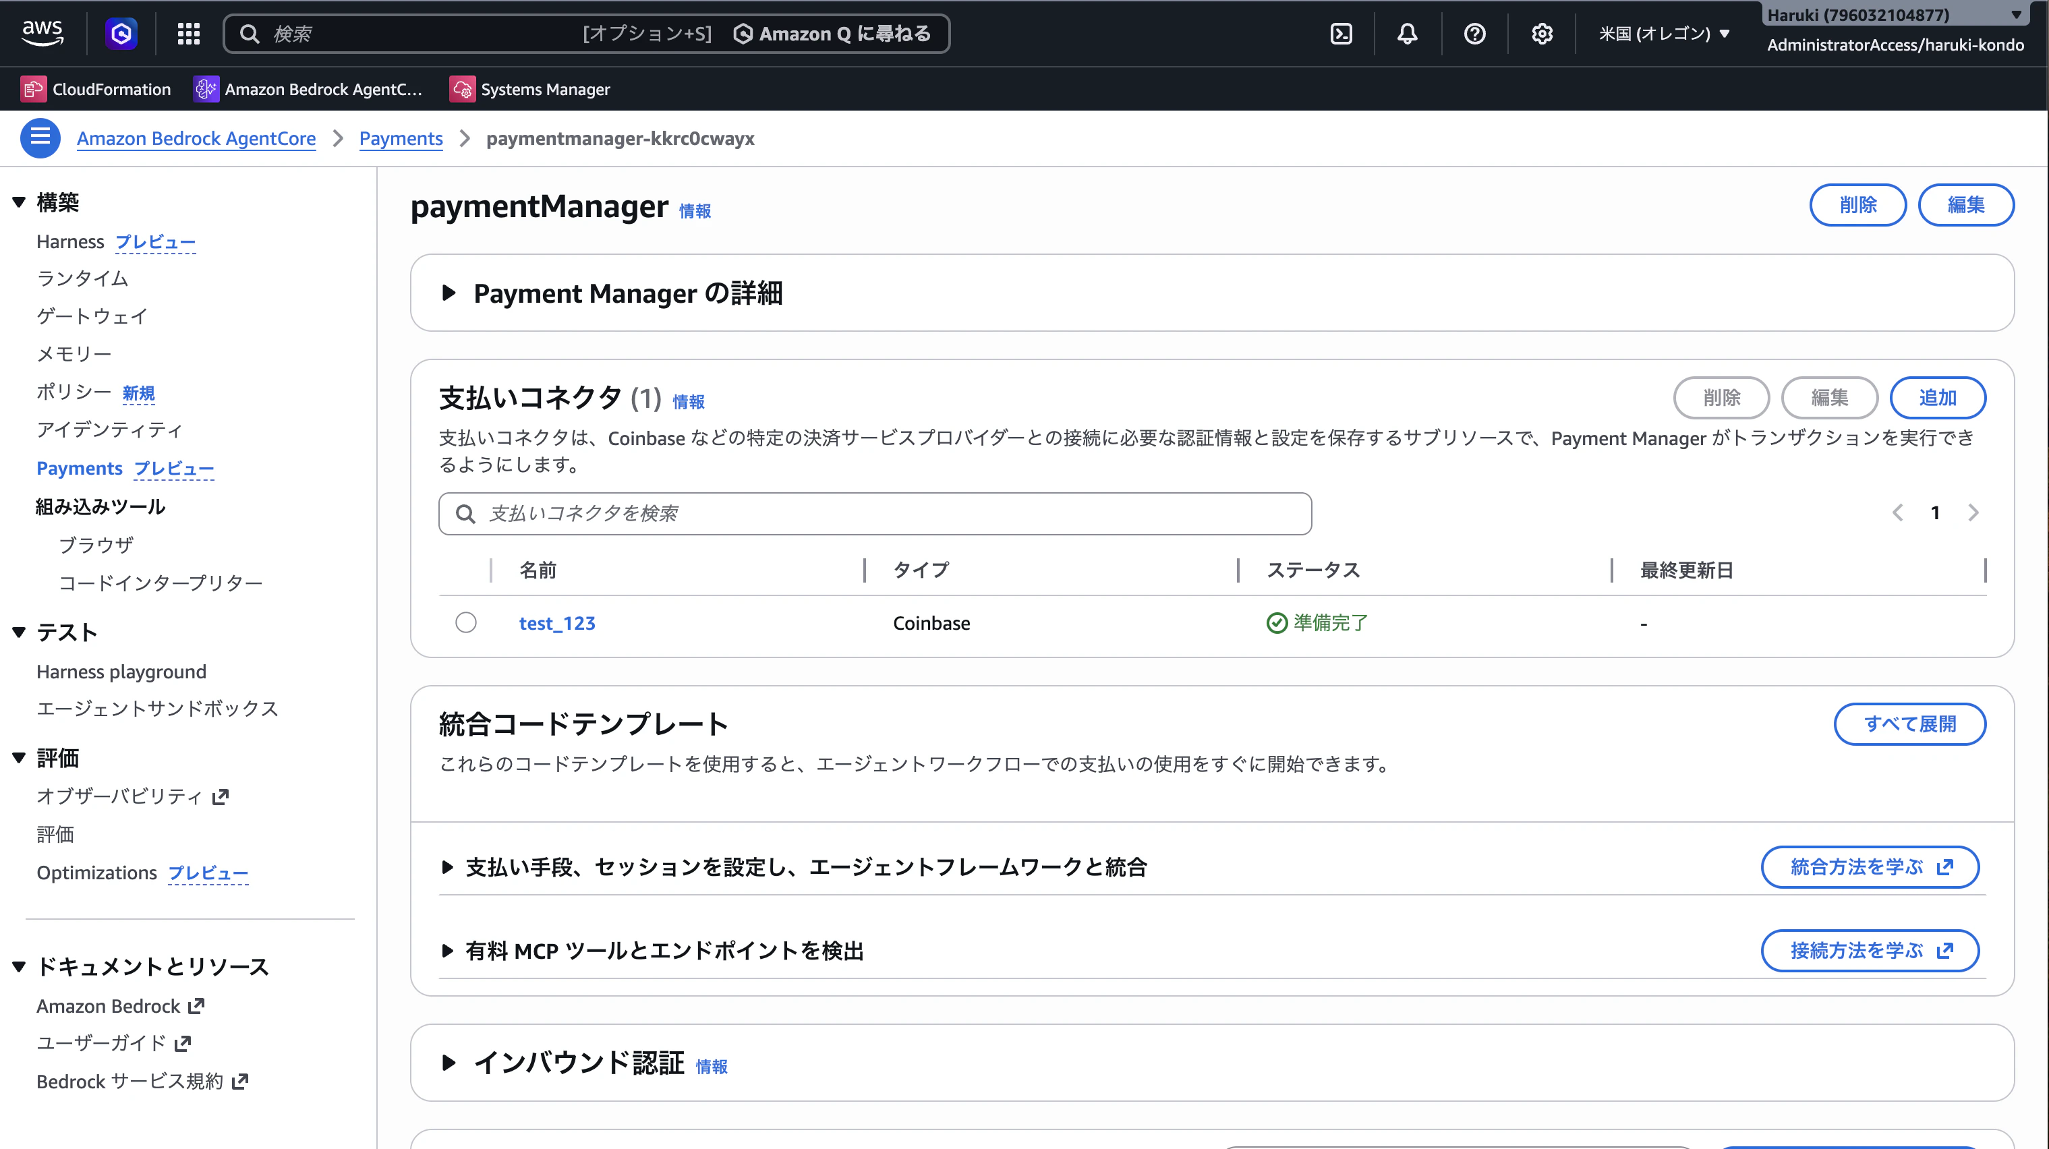
Task: Open the services grid menu
Action: [x=189, y=34]
